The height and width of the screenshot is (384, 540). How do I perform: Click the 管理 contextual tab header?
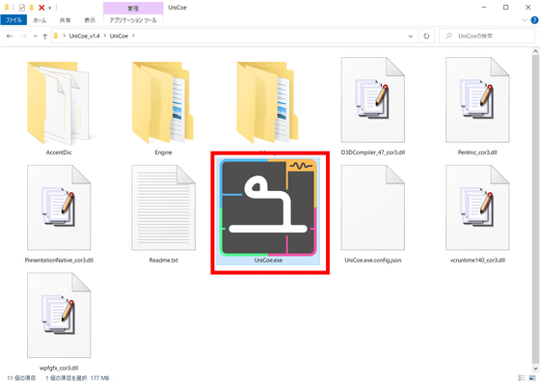133,9
